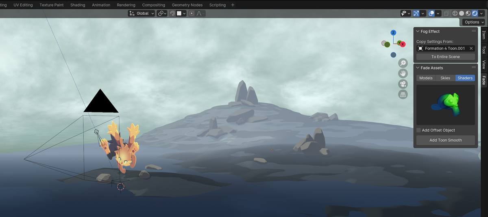This screenshot has width=488, height=217.
Task: Open the transform pivot point dropdown
Action: click(162, 13)
